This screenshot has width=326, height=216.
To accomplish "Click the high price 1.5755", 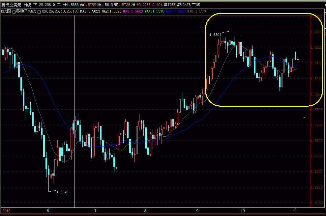I will [x=90, y=5].
